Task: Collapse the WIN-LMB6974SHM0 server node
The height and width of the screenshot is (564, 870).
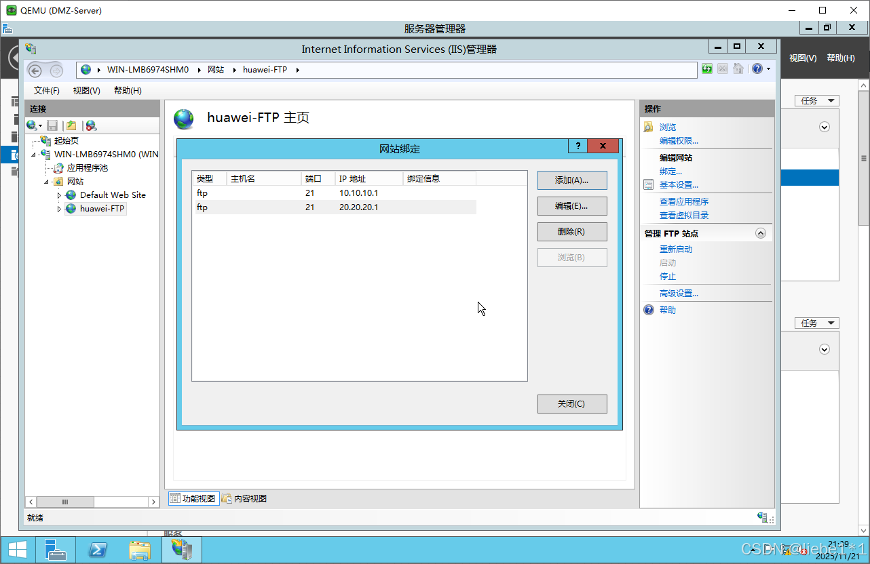Action: coord(33,155)
